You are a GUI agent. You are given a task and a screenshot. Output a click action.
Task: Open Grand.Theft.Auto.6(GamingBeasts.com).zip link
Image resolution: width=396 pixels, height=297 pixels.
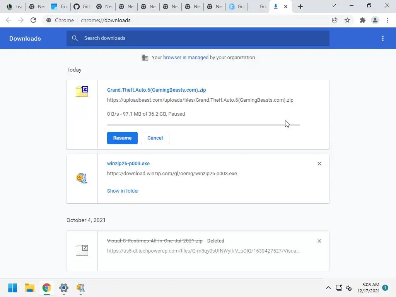pos(156,90)
